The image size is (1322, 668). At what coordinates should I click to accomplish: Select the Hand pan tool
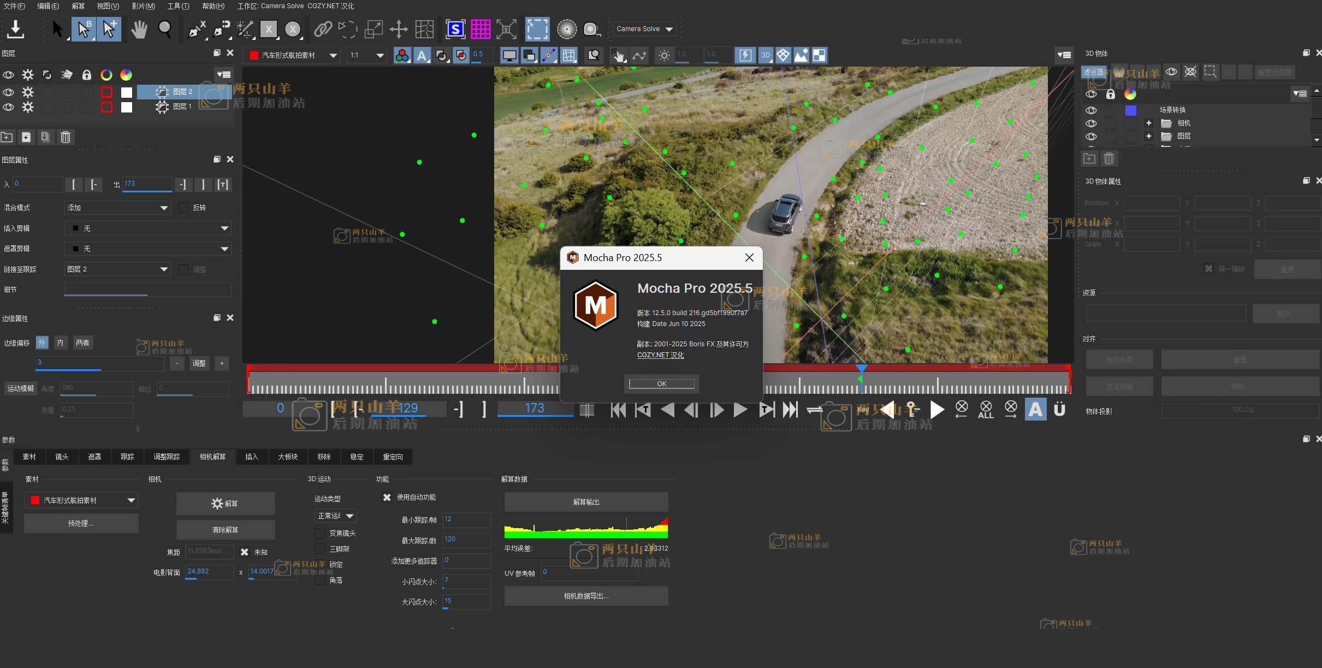pos(139,29)
